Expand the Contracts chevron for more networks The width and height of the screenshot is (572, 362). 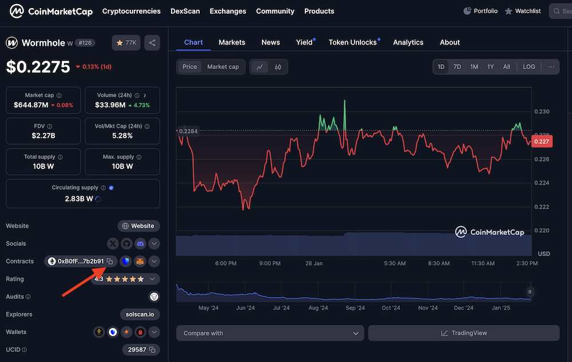154,262
